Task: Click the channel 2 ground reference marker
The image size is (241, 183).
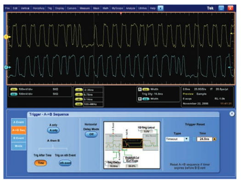Action: (x=7, y=67)
